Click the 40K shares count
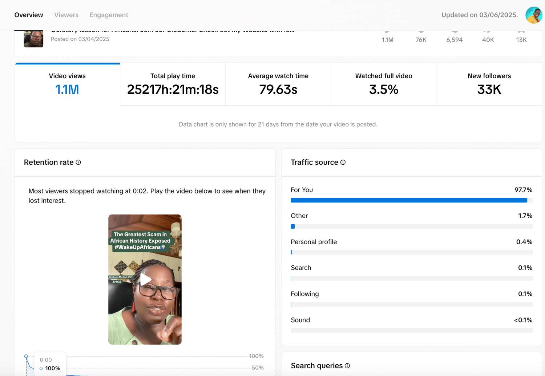545x376 pixels. [x=488, y=40]
